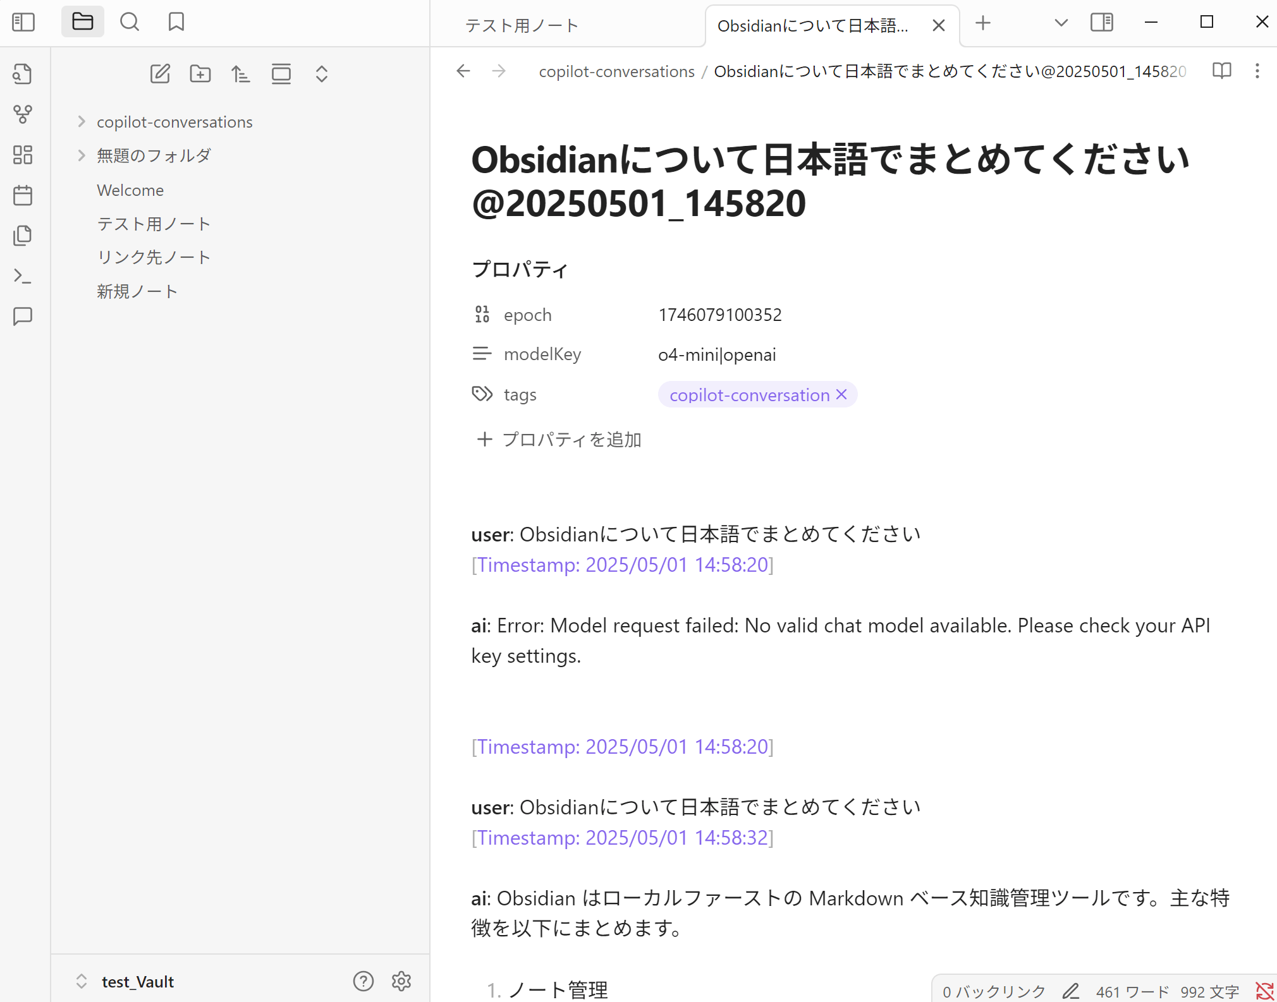Open command palette icon in ribbon
This screenshot has width=1277, height=1002.
[x=23, y=276]
